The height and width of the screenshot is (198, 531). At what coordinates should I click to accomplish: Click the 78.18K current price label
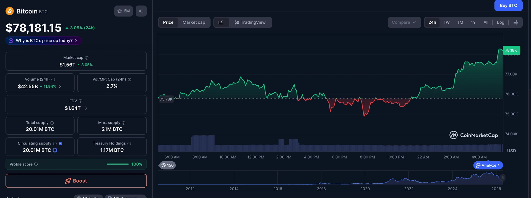click(511, 50)
